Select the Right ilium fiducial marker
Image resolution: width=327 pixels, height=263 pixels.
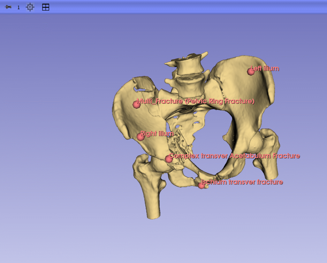pos(141,137)
